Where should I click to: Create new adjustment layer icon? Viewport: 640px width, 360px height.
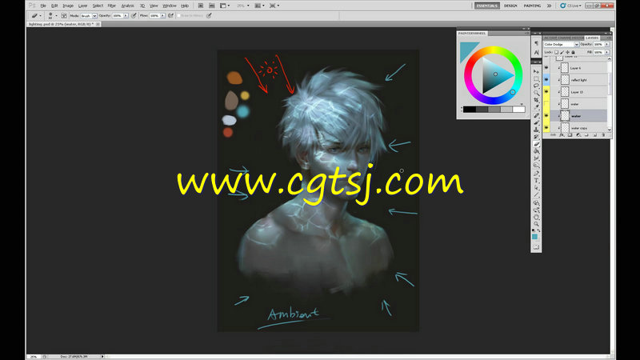point(578,134)
